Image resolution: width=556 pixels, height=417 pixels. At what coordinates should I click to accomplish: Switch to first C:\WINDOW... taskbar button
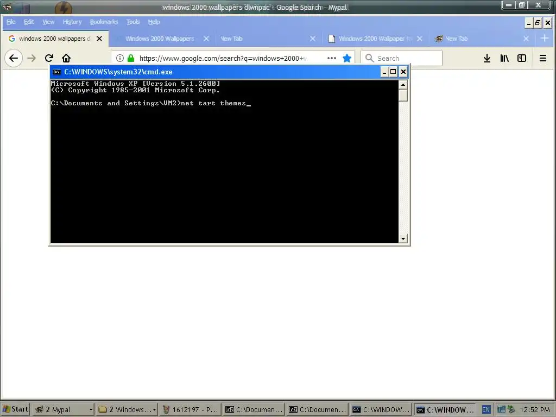(381, 409)
